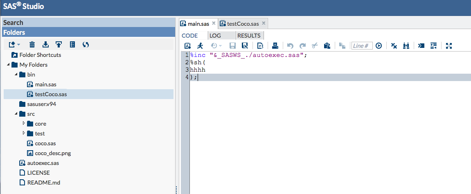Click the snippet arrow icon in editor toolbar
The image size is (471, 194).
click(421, 46)
